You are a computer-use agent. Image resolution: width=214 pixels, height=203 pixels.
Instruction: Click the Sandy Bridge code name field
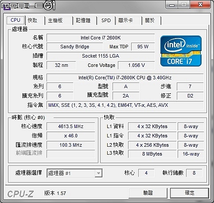pos(75,47)
